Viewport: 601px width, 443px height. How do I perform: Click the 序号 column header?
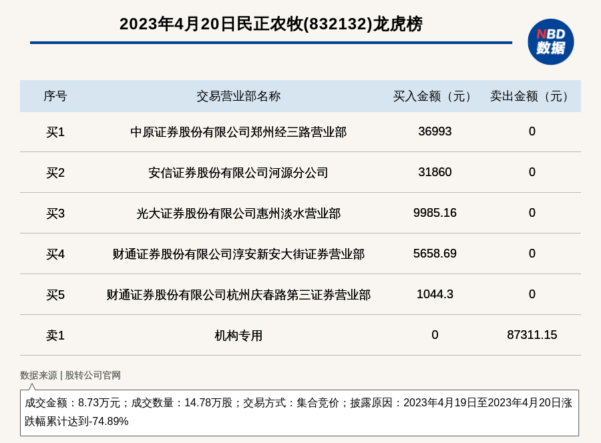tap(55, 96)
